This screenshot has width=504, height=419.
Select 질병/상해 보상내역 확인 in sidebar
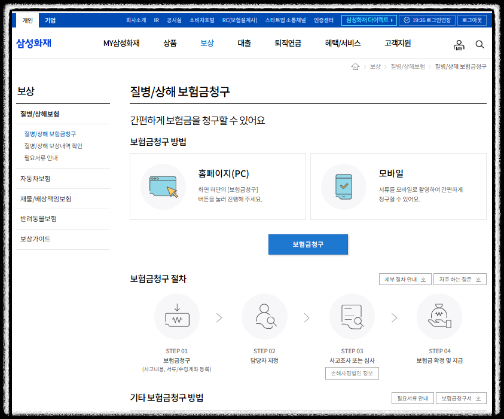tap(53, 146)
